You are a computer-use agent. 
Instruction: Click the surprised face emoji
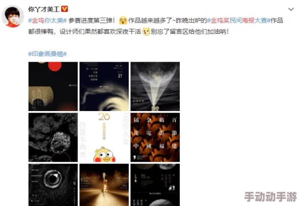(x=123, y=20)
